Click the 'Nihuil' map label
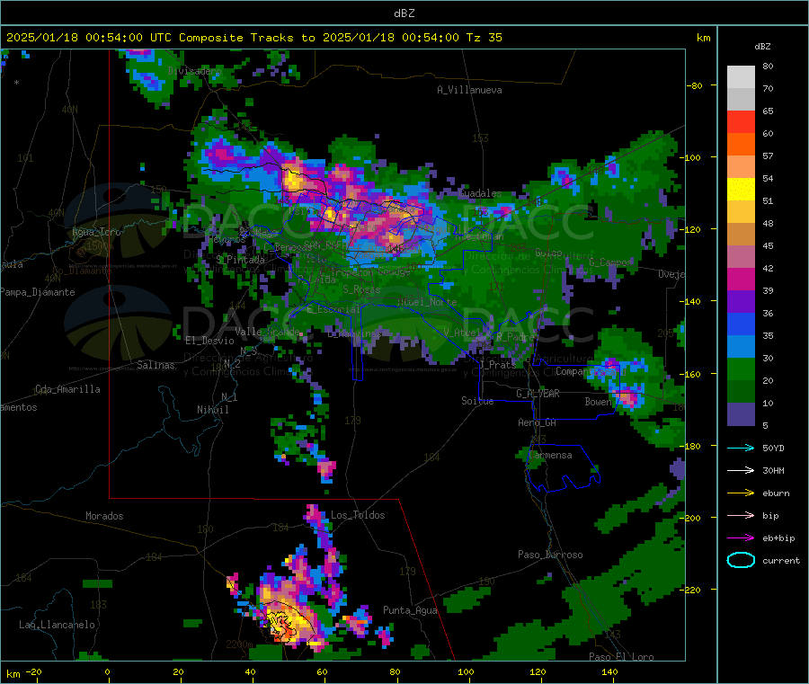The height and width of the screenshot is (684, 809). (212, 410)
